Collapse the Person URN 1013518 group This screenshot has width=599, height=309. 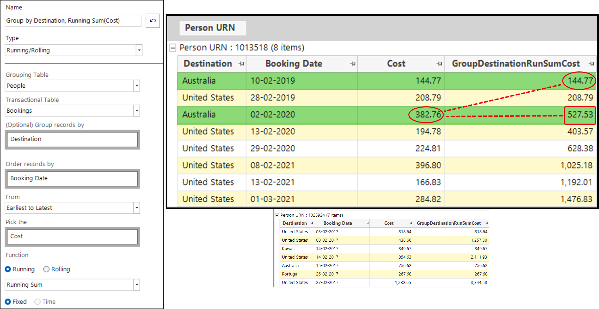click(173, 48)
